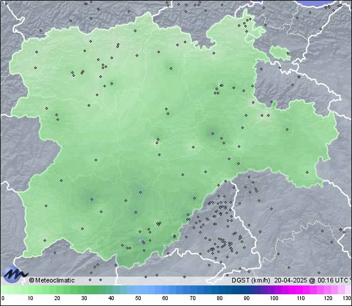
Task: Select the station marker in the small green exclave
Action: (288, 53)
